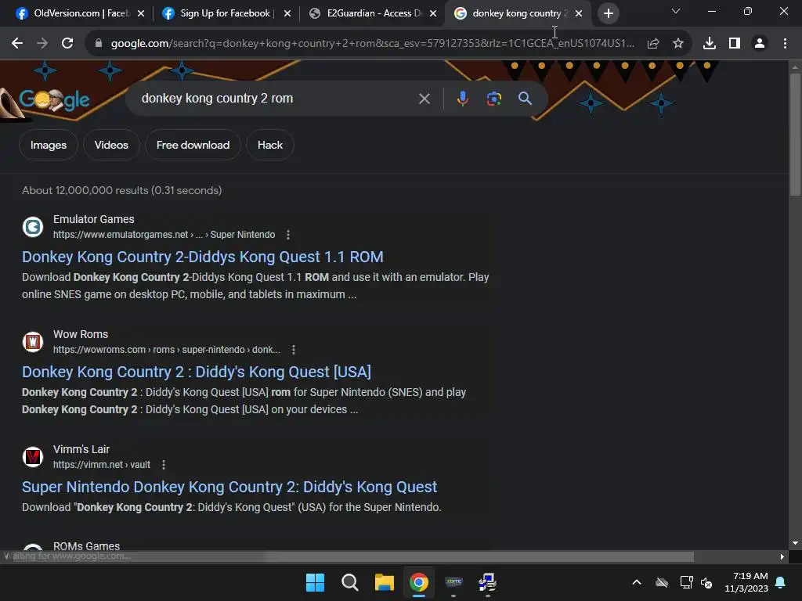The image size is (802, 601).
Task: Open the Windows Start menu
Action: (315, 582)
